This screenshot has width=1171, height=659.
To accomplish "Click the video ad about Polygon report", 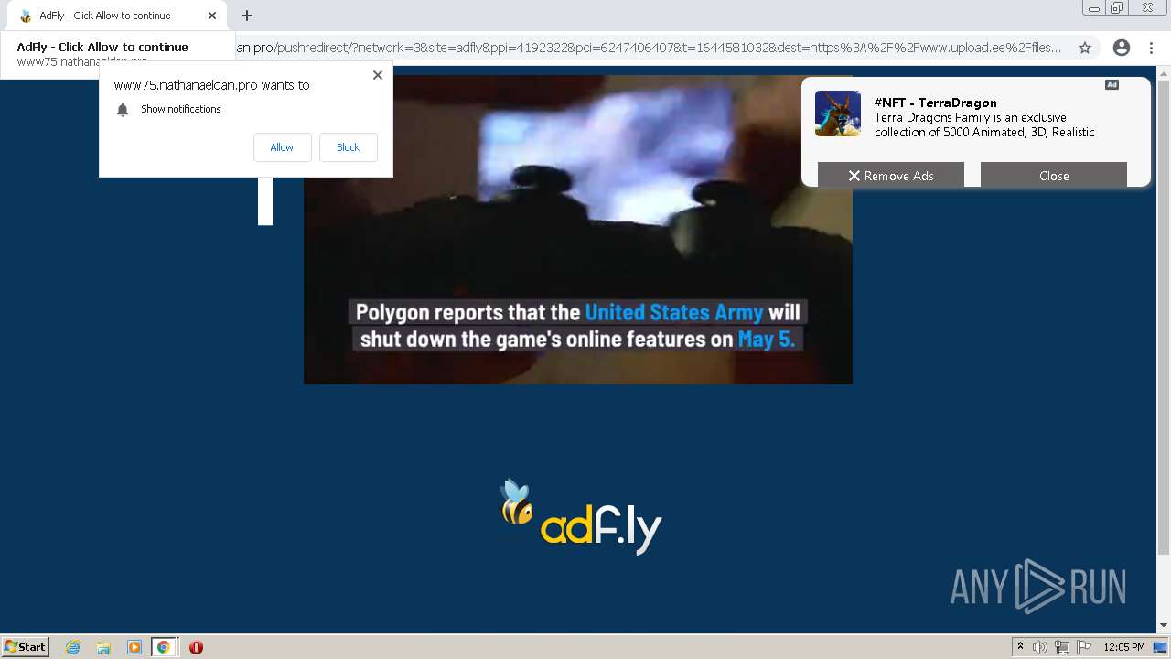I will point(578,230).
